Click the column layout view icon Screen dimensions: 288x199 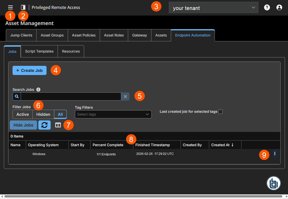pos(58,125)
